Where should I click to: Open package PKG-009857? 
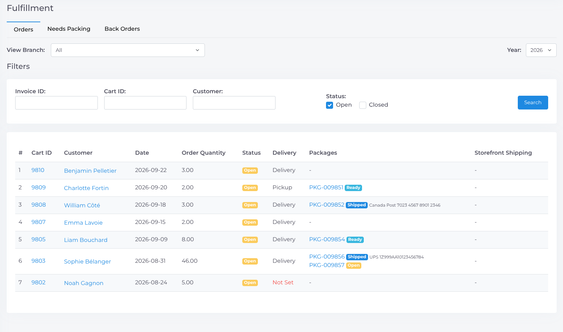pyautogui.click(x=327, y=265)
